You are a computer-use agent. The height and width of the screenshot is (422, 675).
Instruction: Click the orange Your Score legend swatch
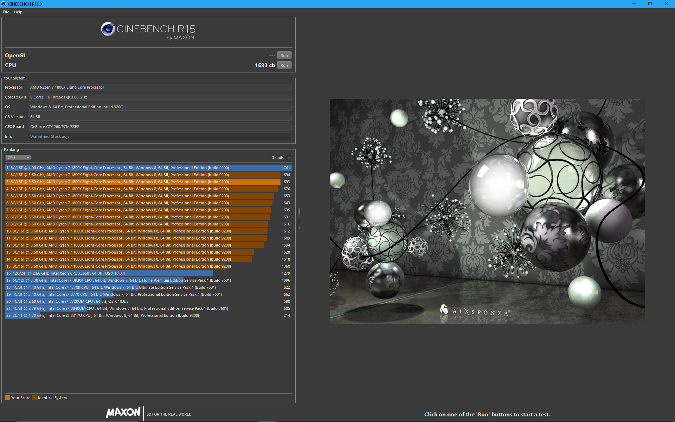click(7, 398)
